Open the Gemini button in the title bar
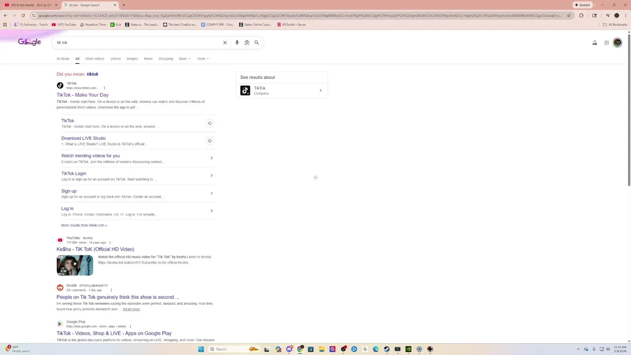631x355 pixels. click(x=582, y=5)
